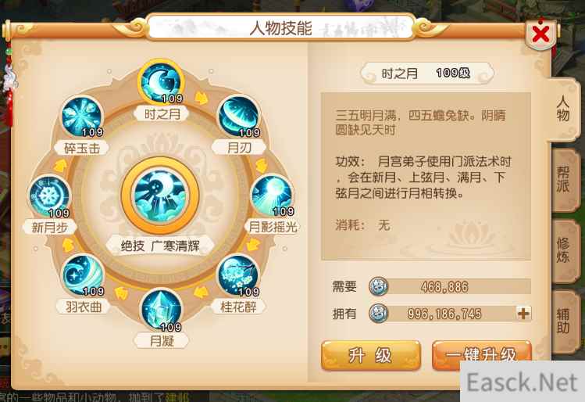The width and height of the screenshot is (585, 402).
Task: Select the 羽衣曲 skill icon
Action: [x=83, y=275]
